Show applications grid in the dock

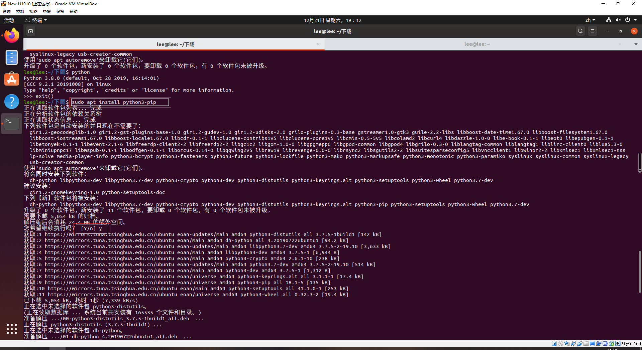pos(12,329)
